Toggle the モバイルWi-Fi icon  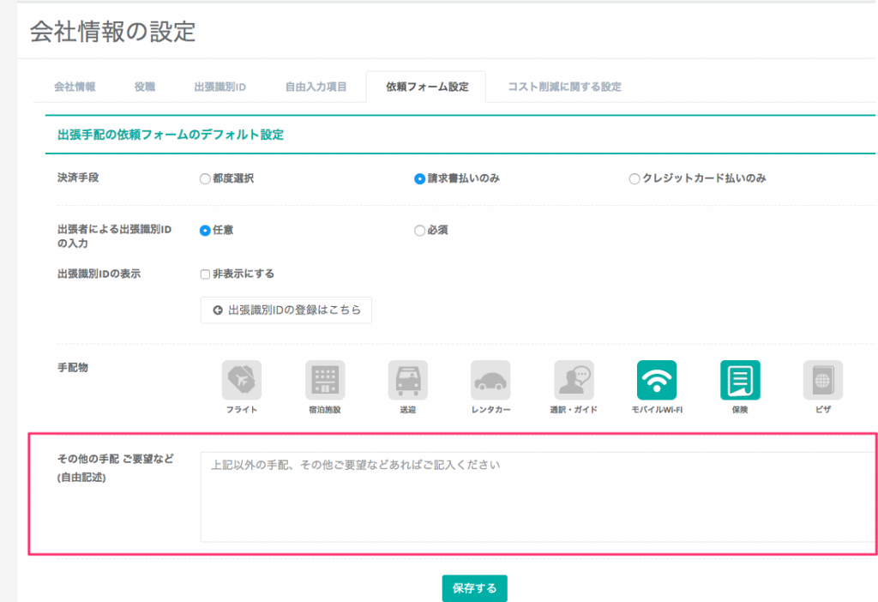pos(657,380)
